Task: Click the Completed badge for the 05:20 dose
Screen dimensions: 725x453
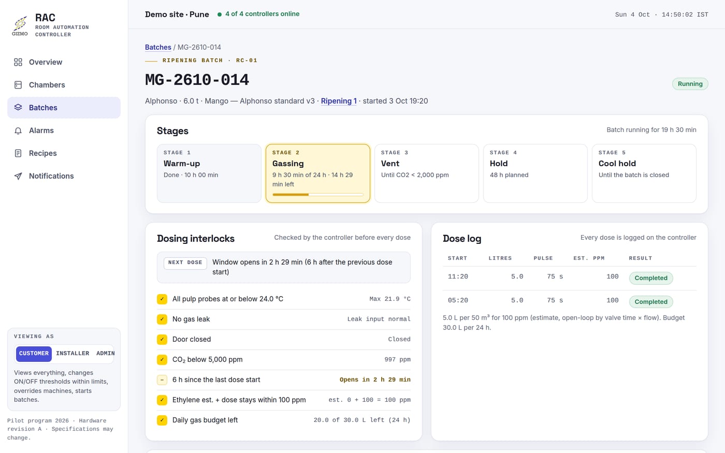Action: click(x=651, y=302)
